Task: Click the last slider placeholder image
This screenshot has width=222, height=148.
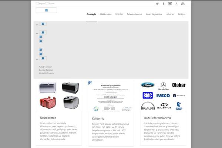Action: click(43, 58)
